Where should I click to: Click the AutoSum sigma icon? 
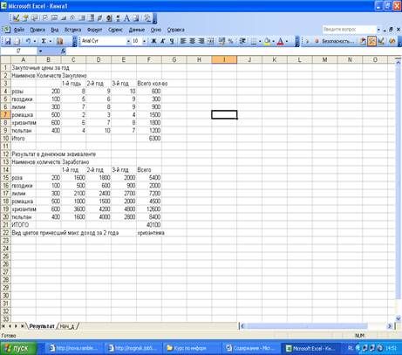(44, 41)
